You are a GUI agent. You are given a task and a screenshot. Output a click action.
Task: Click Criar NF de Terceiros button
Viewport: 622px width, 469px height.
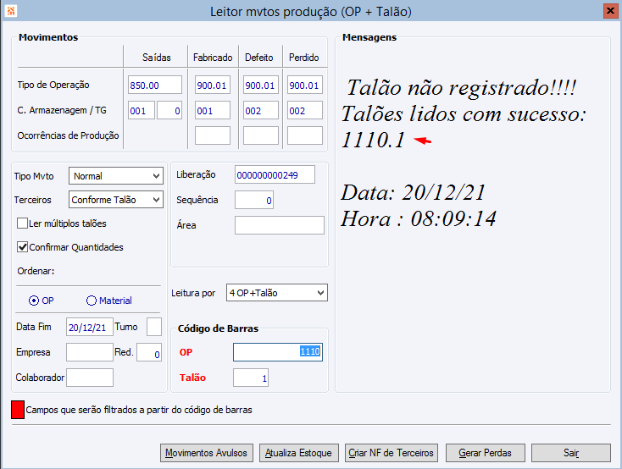click(x=392, y=453)
